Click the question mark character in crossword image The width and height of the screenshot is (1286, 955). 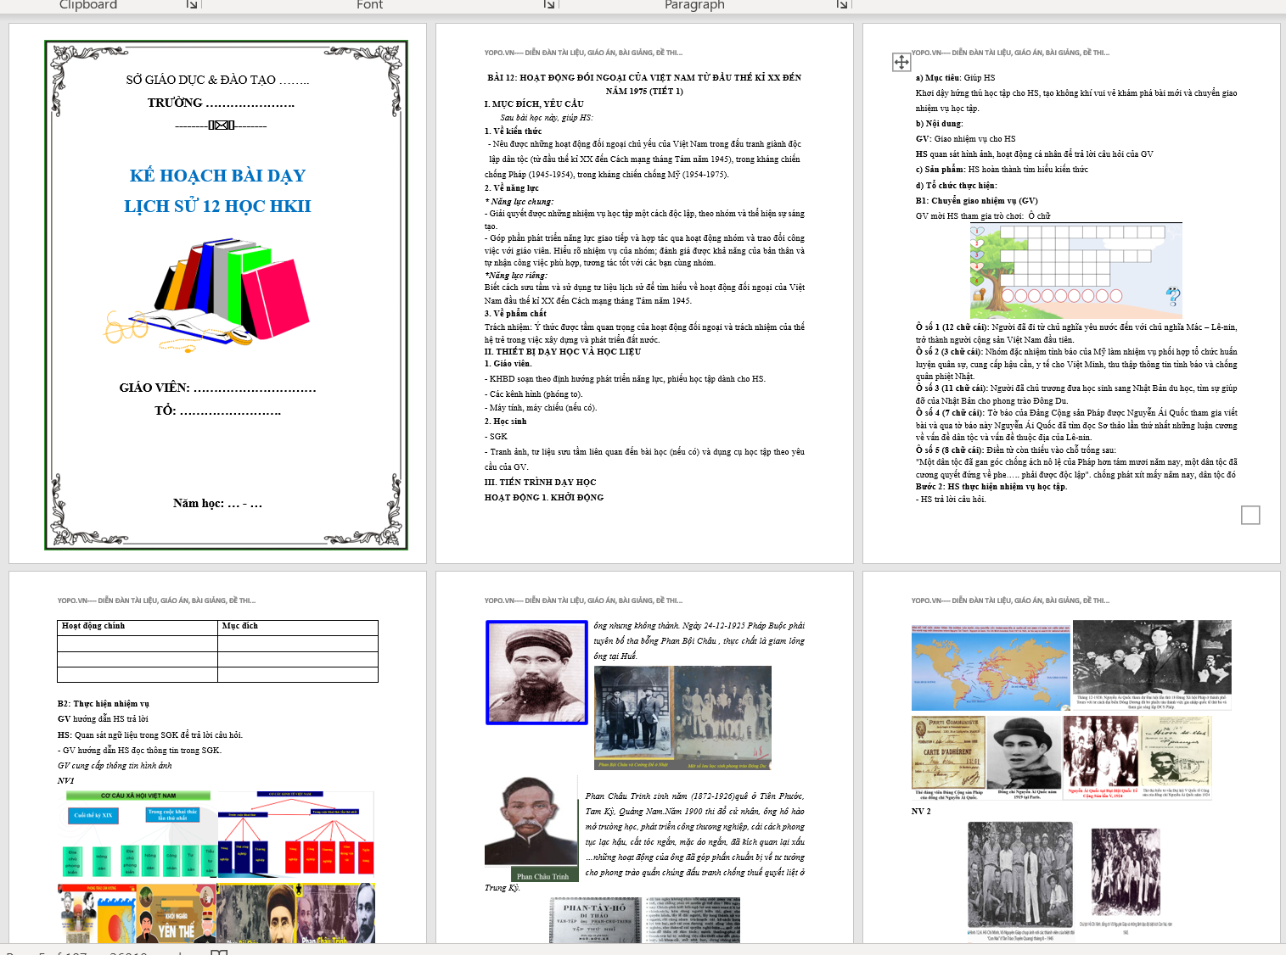pos(1172,297)
